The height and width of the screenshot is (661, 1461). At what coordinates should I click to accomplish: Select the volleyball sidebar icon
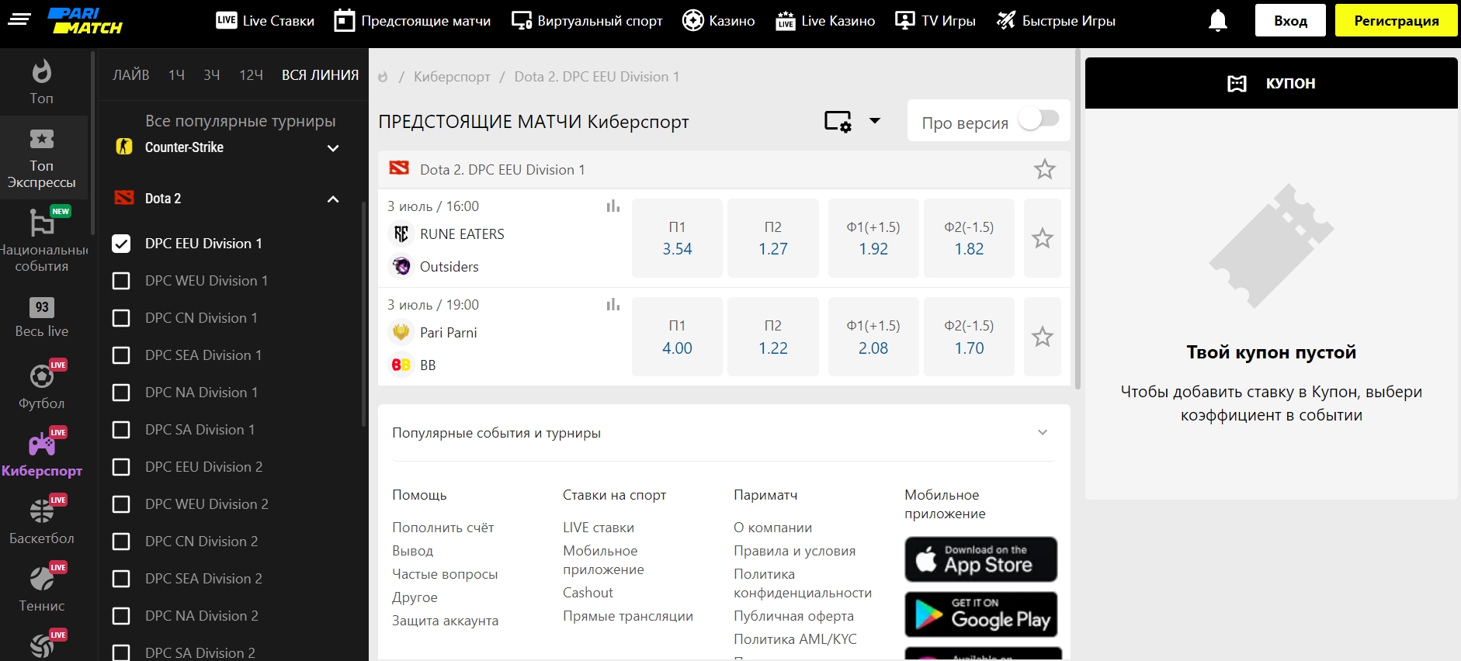(42, 646)
